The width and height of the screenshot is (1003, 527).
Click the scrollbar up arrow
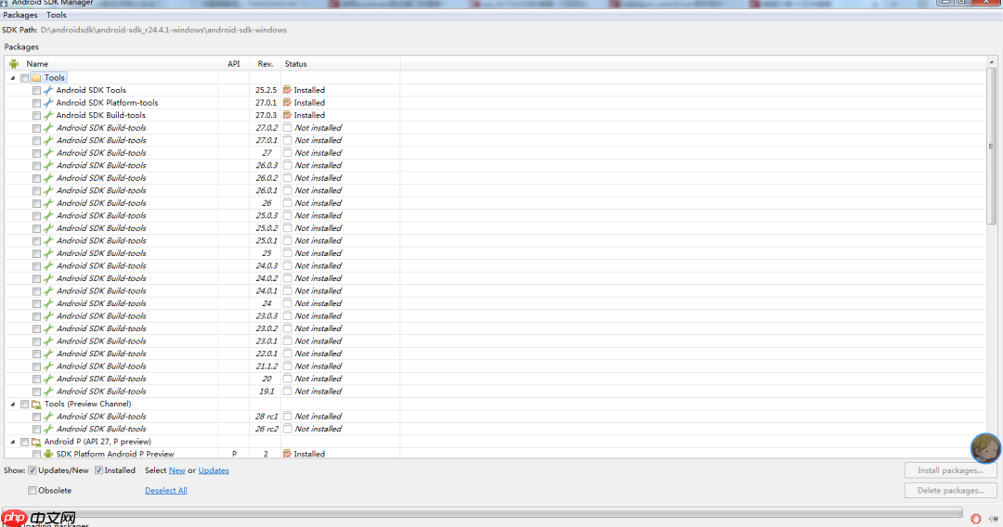(992, 62)
